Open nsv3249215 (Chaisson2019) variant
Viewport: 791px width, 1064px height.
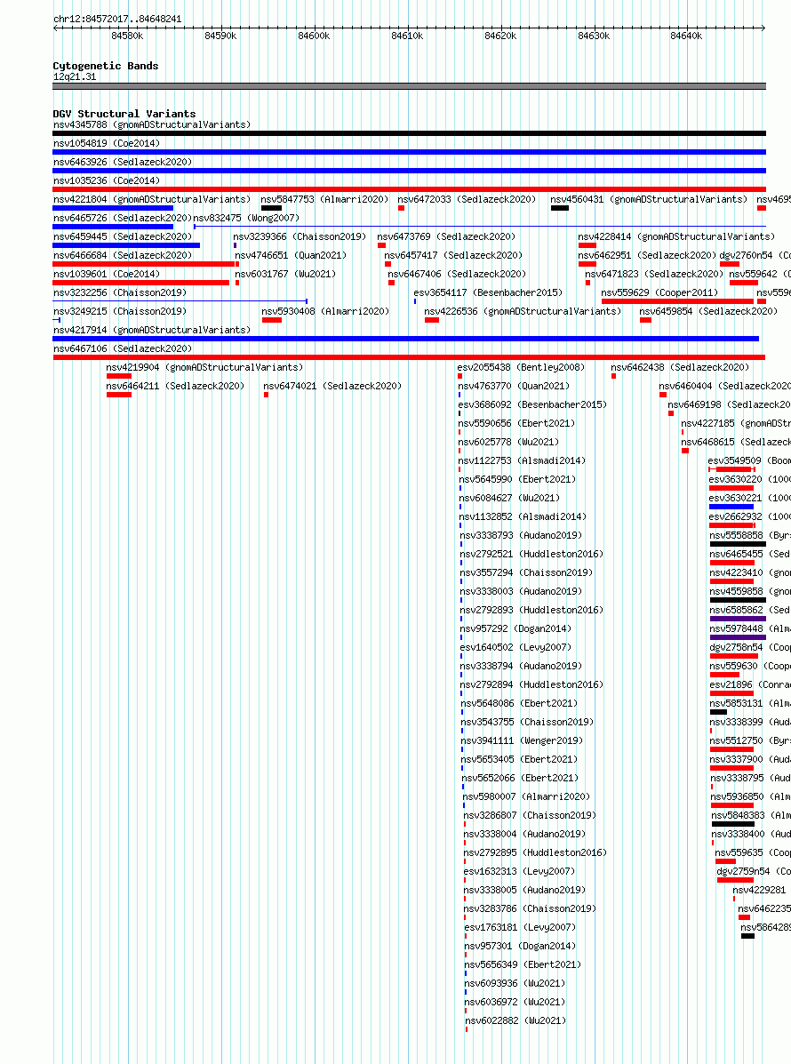tap(120, 311)
